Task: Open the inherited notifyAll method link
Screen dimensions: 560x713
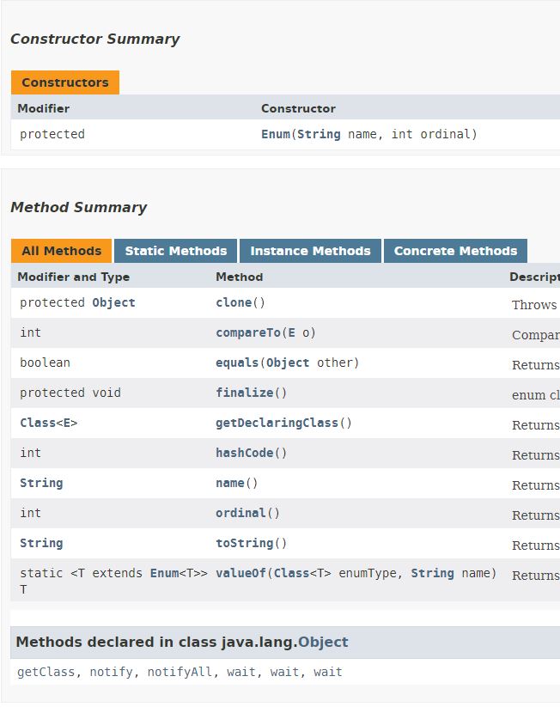Action: tap(180, 672)
